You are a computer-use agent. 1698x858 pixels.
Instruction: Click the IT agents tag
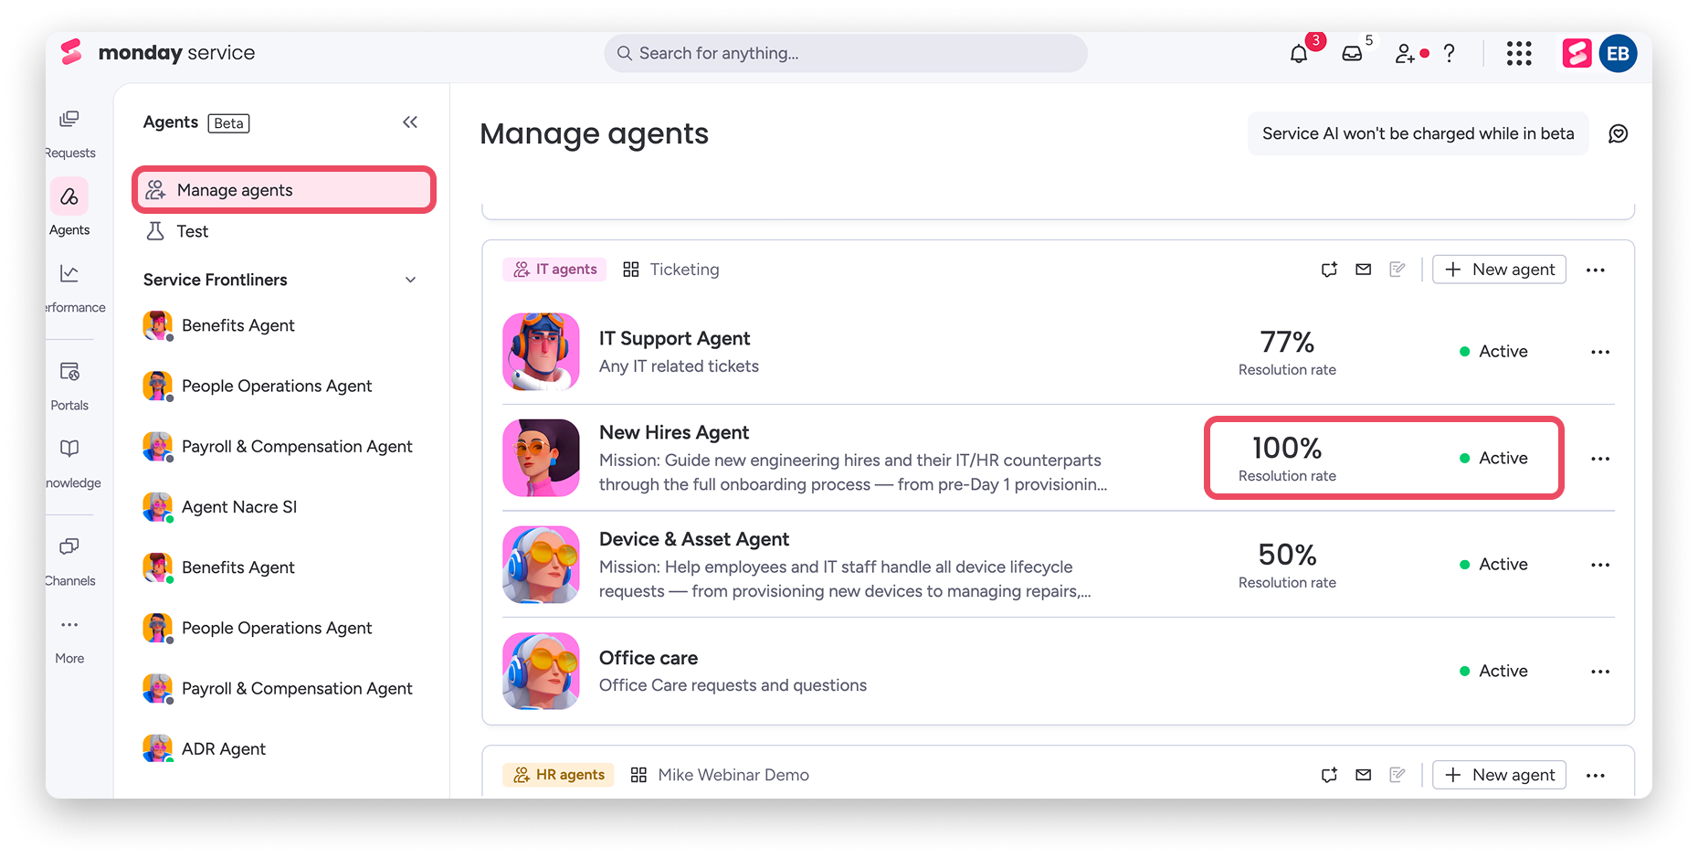click(554, 270)
